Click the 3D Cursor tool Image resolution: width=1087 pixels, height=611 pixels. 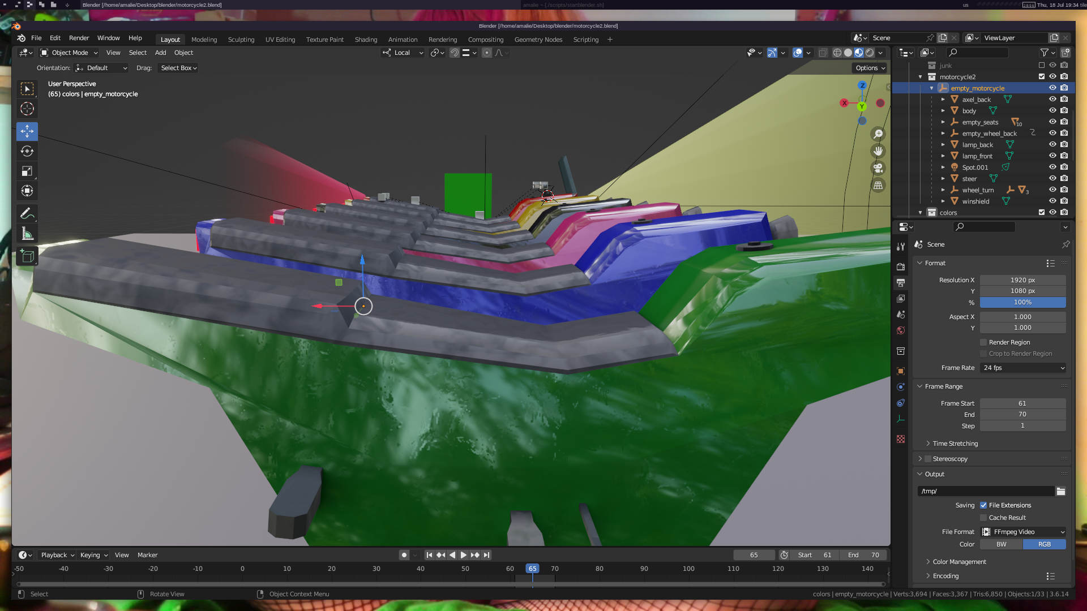click(x=27, y=109)
